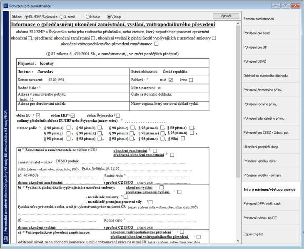Toggle the občan EU checkbox
Viewport: 304px width, 249px height.
[x=38, y=116]
